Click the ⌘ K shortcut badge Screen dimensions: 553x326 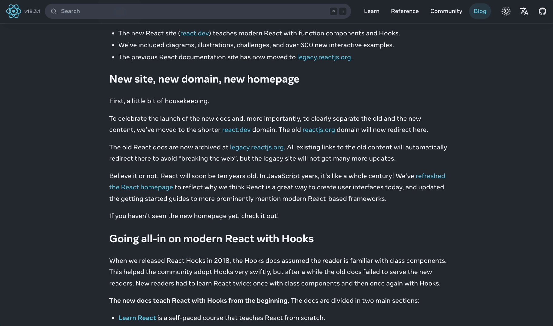point(338,11)
